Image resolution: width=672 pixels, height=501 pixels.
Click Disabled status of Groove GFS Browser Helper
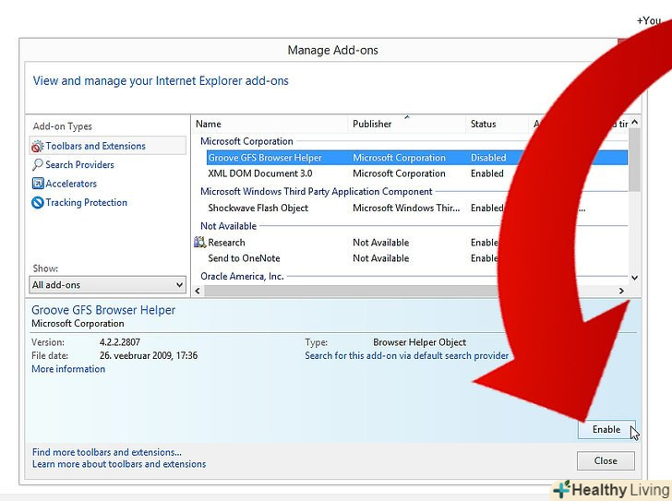pyautogui.click(x=488, y=158)
